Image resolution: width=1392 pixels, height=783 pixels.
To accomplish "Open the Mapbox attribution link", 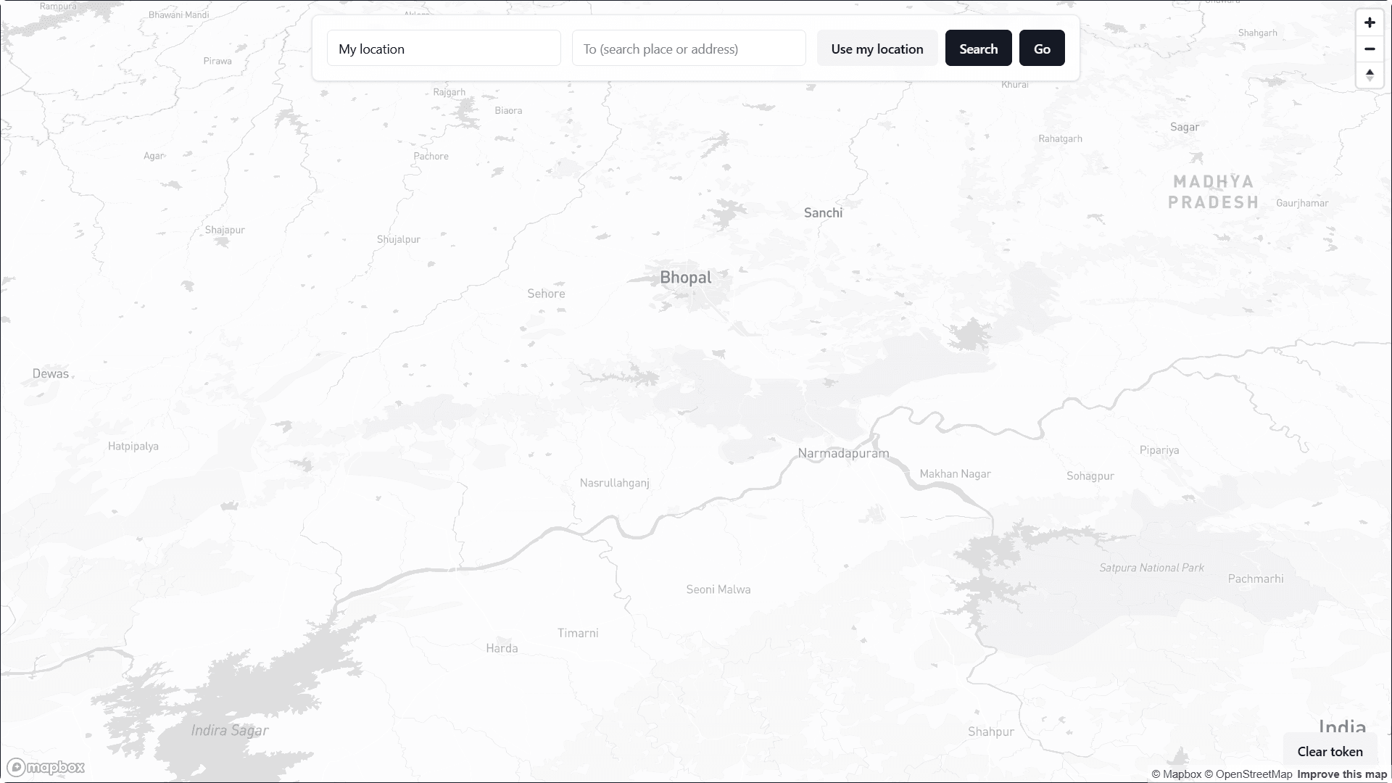I will pos(1178,774).
